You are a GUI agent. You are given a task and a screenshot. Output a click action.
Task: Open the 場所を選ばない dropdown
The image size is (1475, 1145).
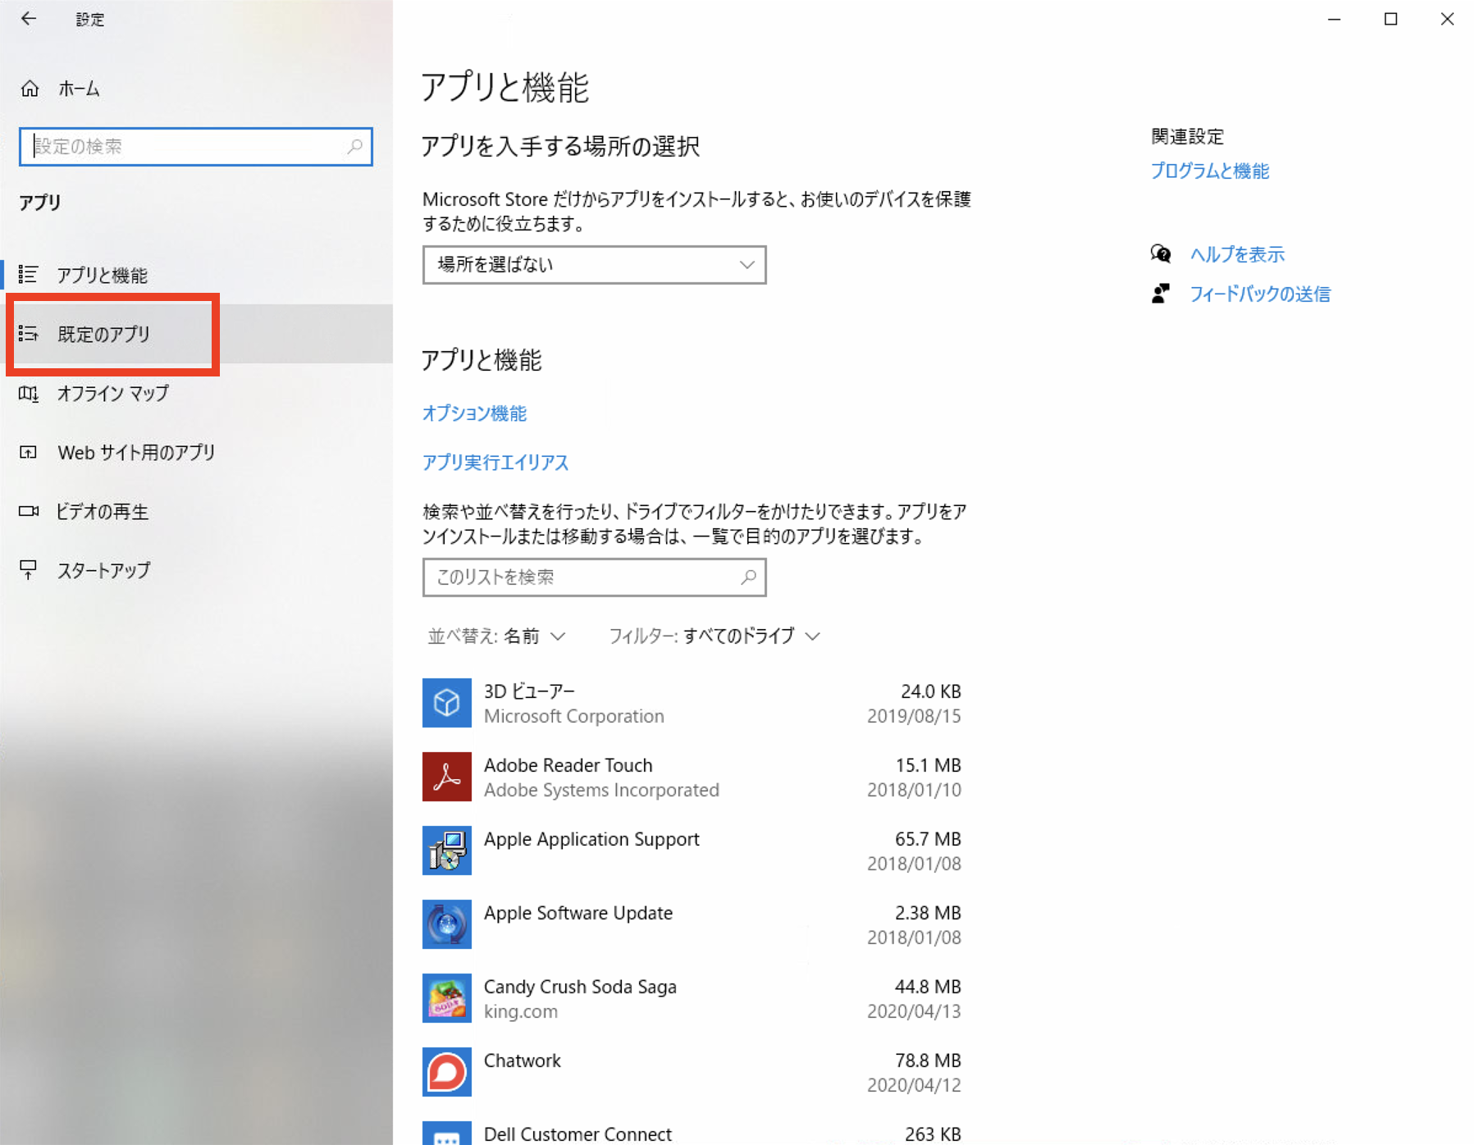click(595, 265)
